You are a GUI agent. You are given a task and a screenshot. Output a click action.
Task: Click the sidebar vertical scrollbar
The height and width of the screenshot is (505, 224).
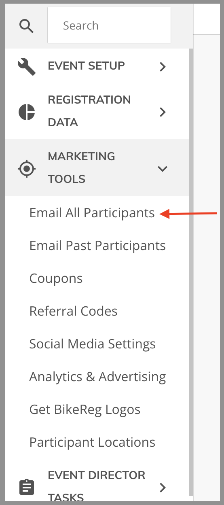click(x=191, y=275)
